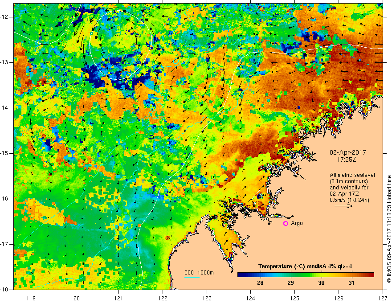The width and height of the screenshot is (392, 303).
Task: Click latitude axis label -12
Action: pyautogui.click(x=5, y=17)
